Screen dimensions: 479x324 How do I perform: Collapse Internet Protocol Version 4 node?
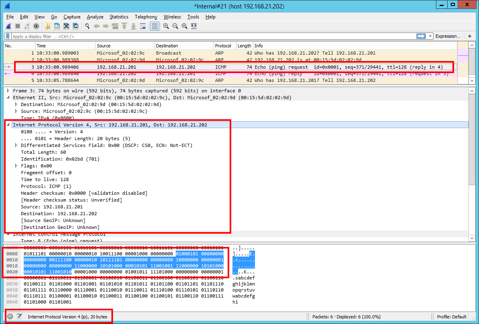pyautogui.click(x=8, y=125)
